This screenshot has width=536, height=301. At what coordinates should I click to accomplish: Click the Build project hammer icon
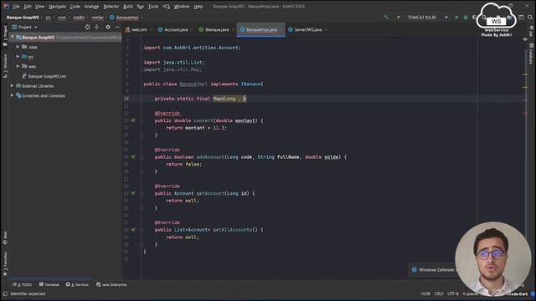[386, 17]
